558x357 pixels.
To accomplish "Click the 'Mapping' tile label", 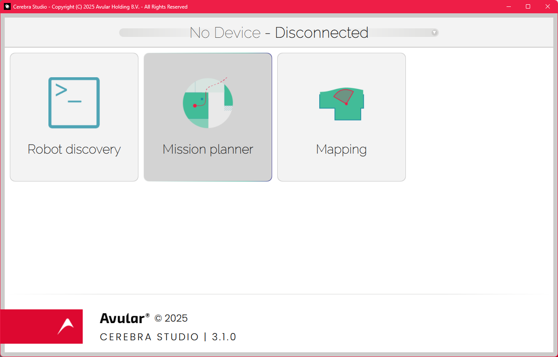I will 342,150.
